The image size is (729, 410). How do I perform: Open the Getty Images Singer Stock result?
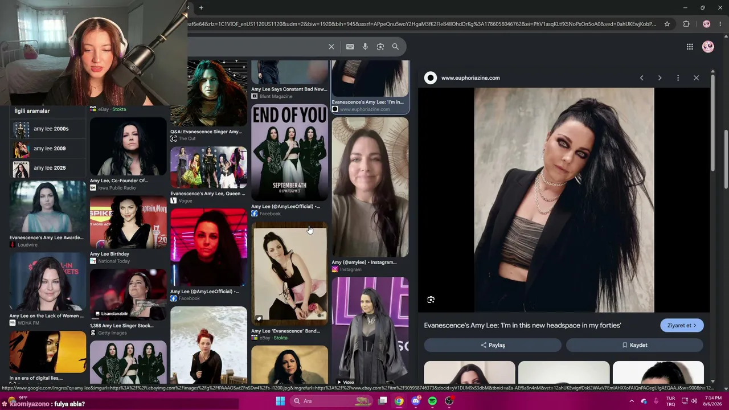(128, 295)
